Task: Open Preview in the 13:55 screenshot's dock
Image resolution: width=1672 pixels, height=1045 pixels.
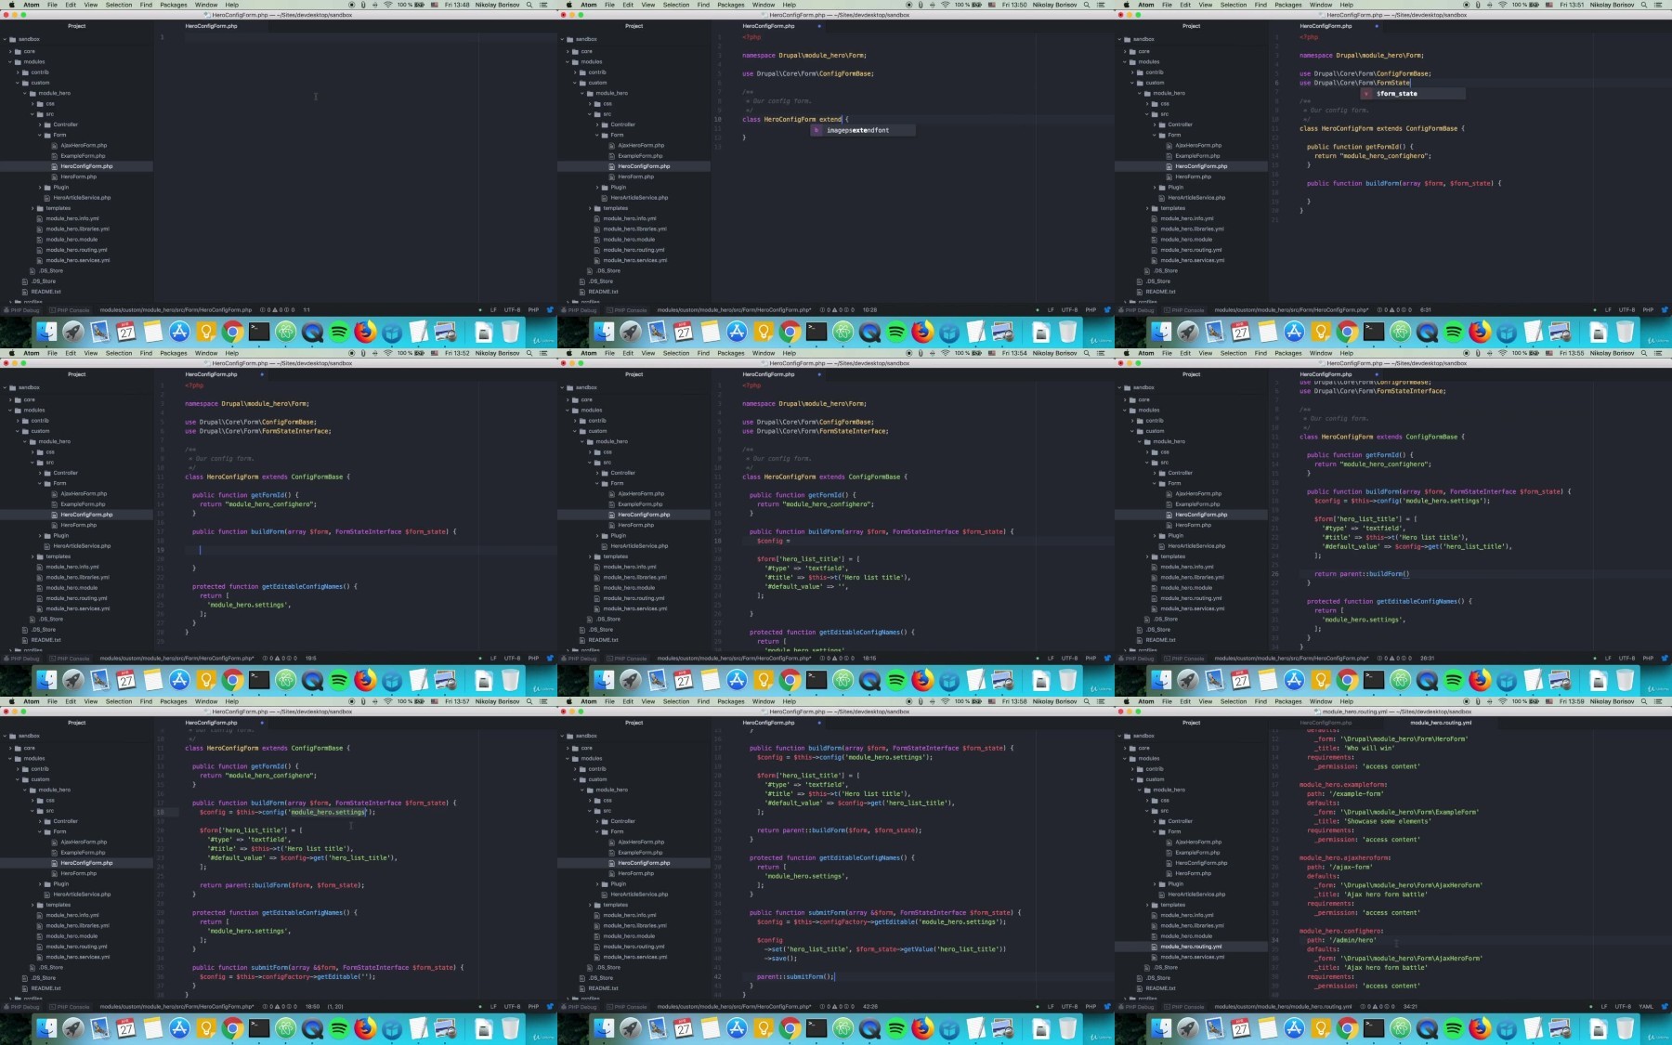Action: (1560, 680)
